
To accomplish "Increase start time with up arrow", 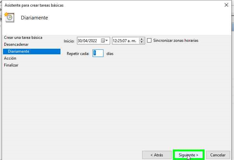I will [x=142, y=39].
